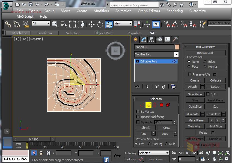Click the Zoom Extents icon

(220, 153)
